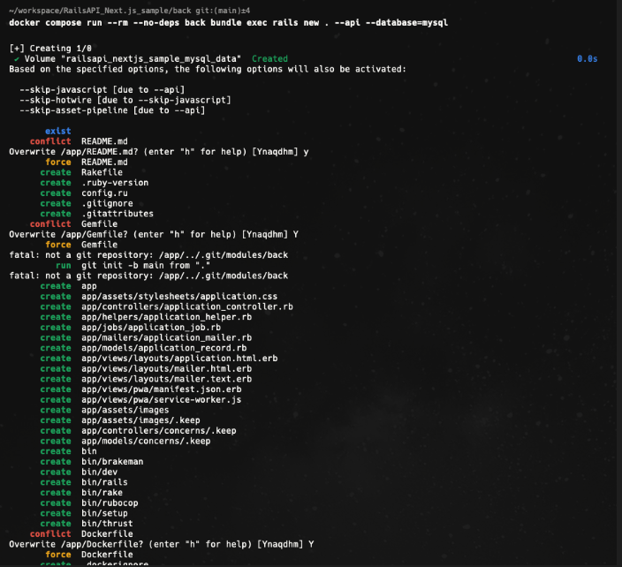Select the '--skip-hotwire' option line
This screenshot has height=567, width=622.
pos(125,100)
